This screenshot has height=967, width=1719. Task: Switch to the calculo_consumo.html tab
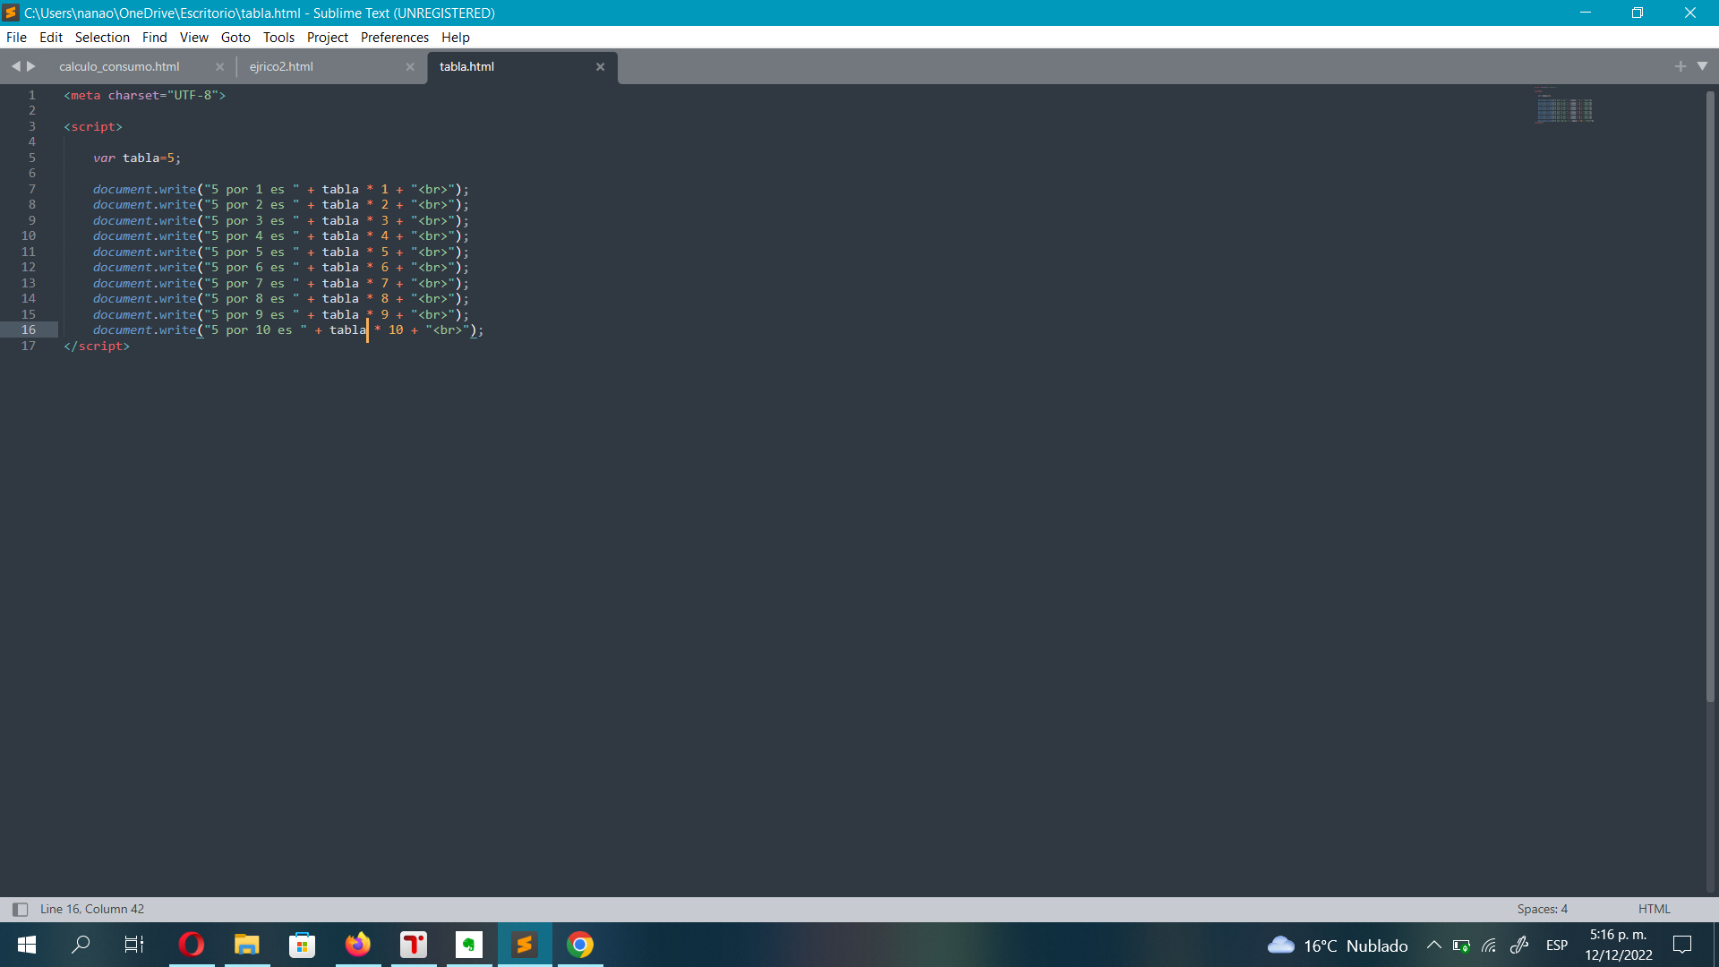(x=120, y=66)
